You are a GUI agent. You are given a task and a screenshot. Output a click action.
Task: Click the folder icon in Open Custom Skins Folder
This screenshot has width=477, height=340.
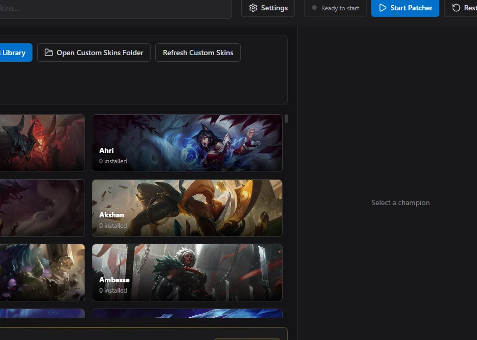point(48,53)
